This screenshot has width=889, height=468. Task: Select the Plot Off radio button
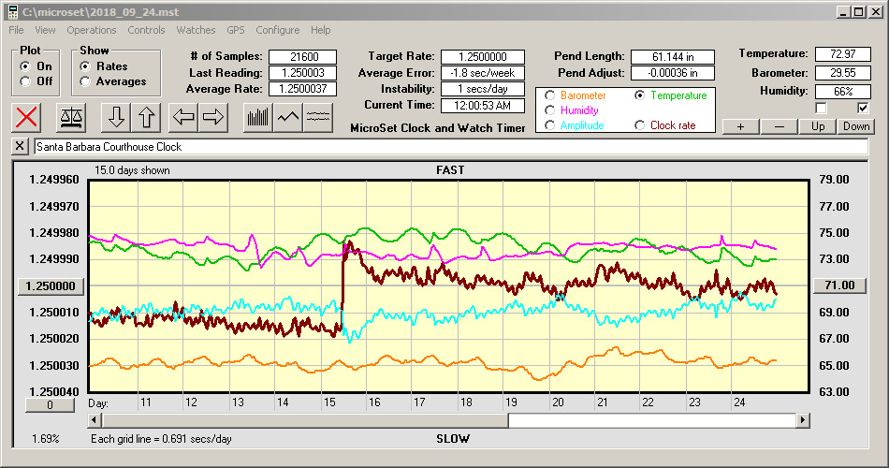25,81
